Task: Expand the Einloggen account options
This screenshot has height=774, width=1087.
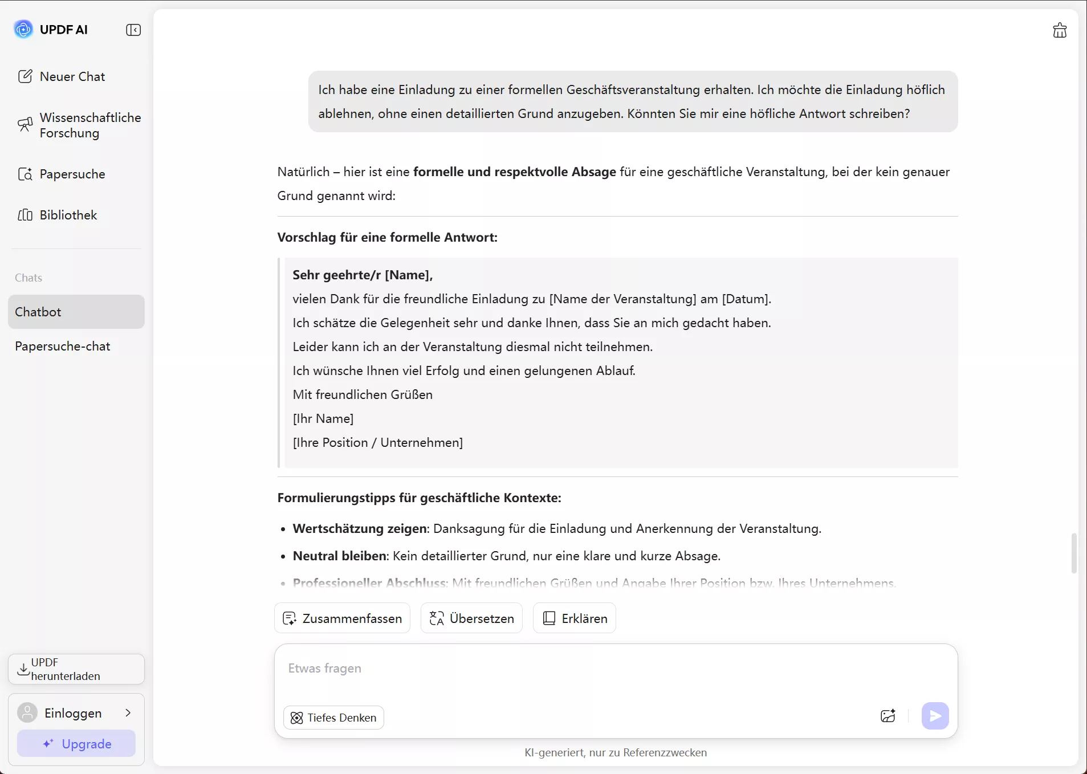Action: click(x=128, y=712)
